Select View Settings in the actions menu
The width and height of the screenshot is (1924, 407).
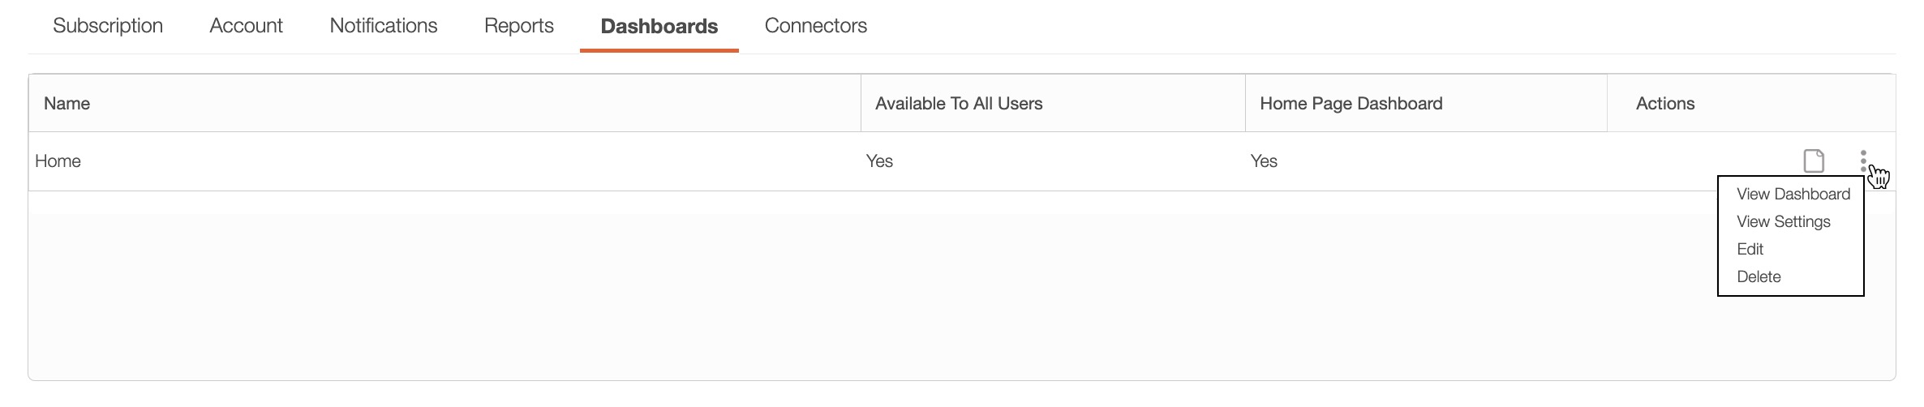[1783, 221]
